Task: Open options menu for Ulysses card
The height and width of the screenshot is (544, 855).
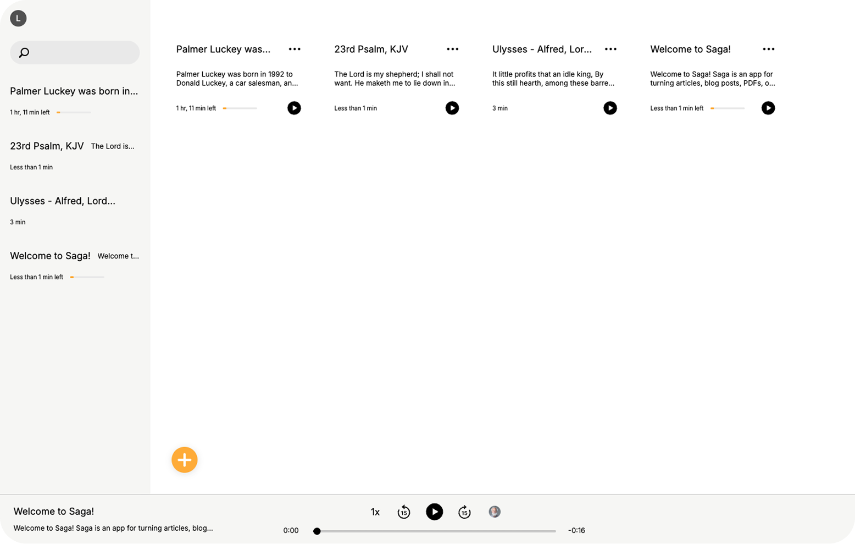Action: [610, 49]
